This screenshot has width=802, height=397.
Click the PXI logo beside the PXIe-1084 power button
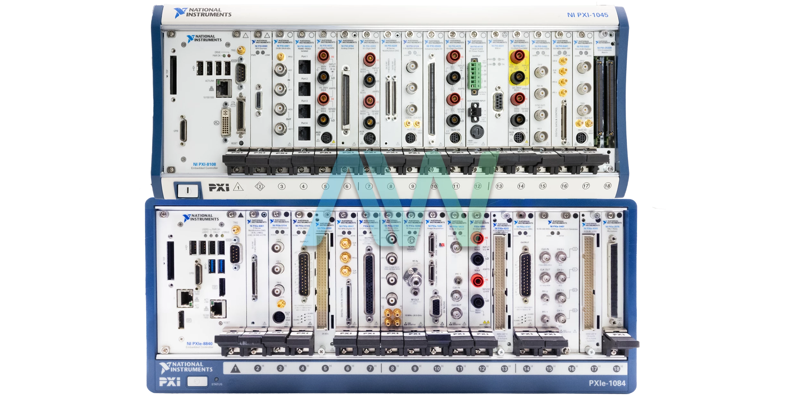[170, 382]
